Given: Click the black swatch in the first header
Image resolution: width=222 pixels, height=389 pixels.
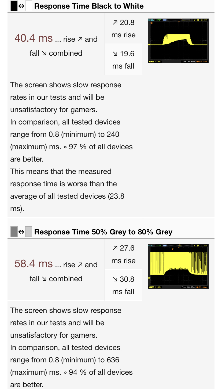Looking at the screenshot, I should pyautogui.click(x=14, y=6).
